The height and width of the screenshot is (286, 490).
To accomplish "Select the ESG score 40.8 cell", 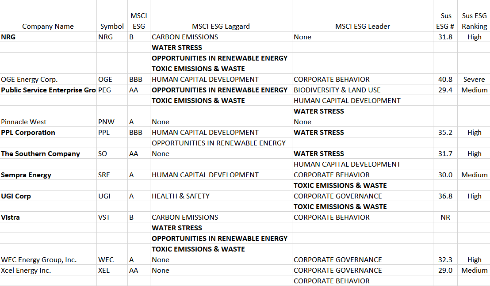I will (445, 79).
